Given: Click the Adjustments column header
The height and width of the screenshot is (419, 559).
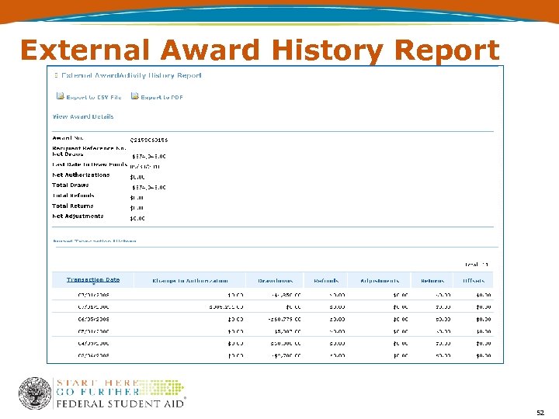Looking at the screenshot, I should point(380,281).
